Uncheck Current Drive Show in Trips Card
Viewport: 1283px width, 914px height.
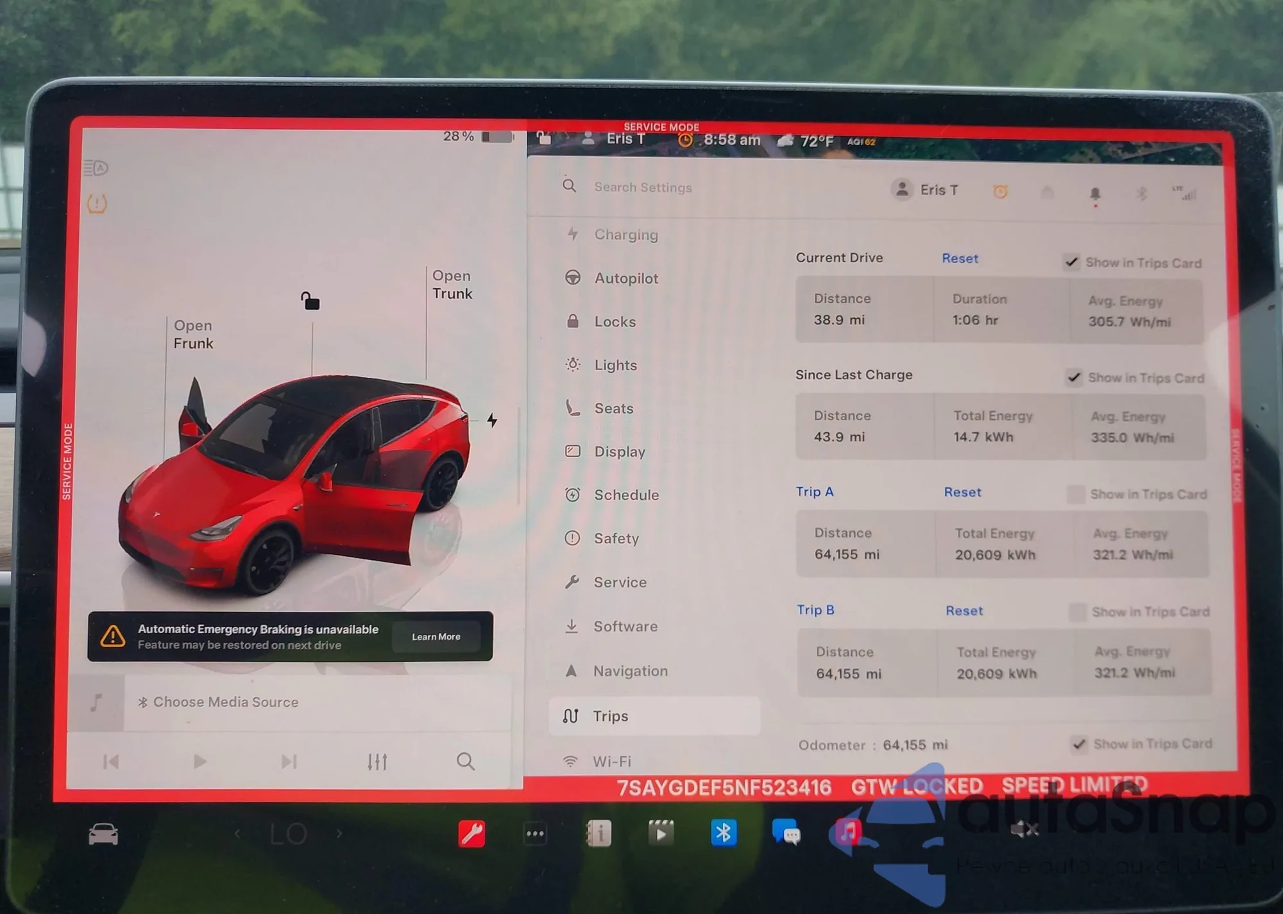tap(1072, 262)
